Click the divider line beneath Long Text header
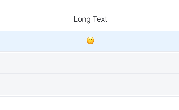The width and height of the screenshot is (179, 110). tap(89, 31)
